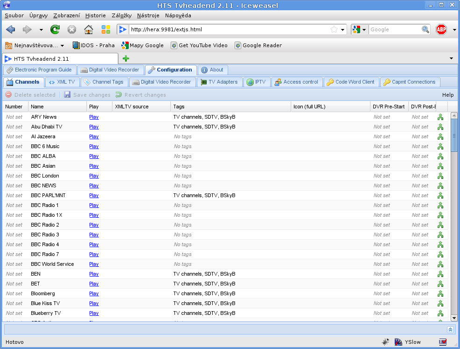Click the Number cell of BBC ALBA row
The image size is (460, 349).
coord(15,157)
